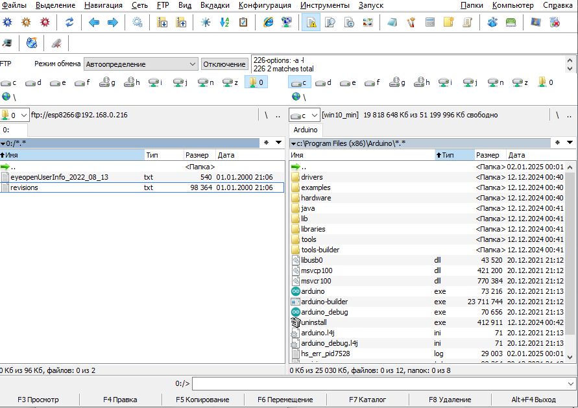Screen dimensions: 578x408
Task: Click the blue back arrow icon
Action: (94, 22)
